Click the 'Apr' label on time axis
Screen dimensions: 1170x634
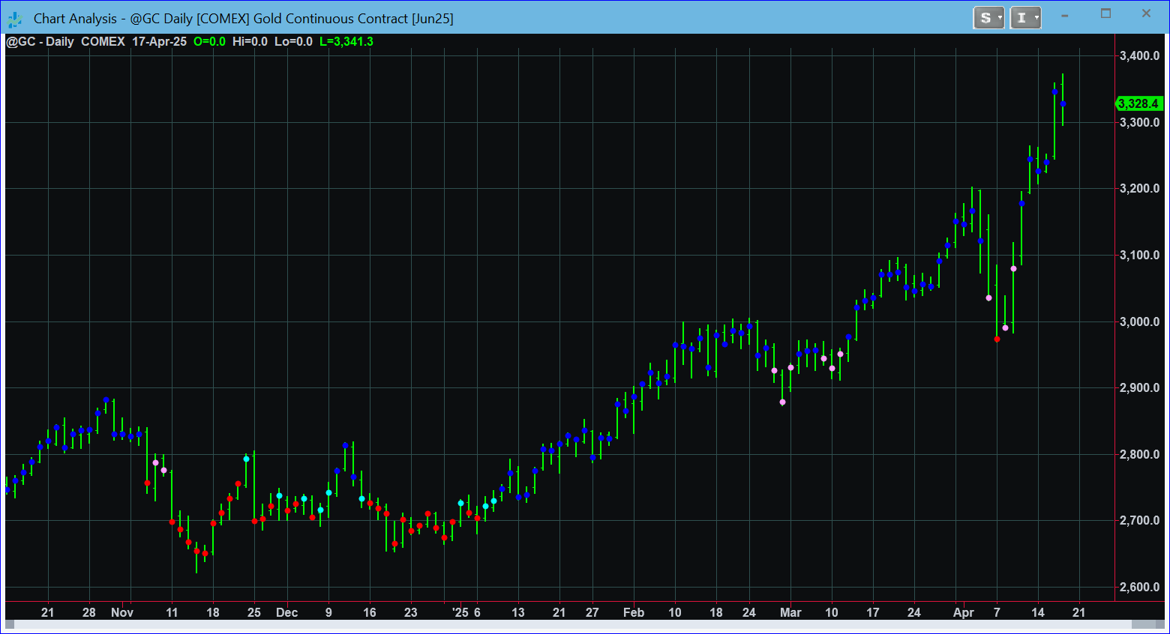964,612
